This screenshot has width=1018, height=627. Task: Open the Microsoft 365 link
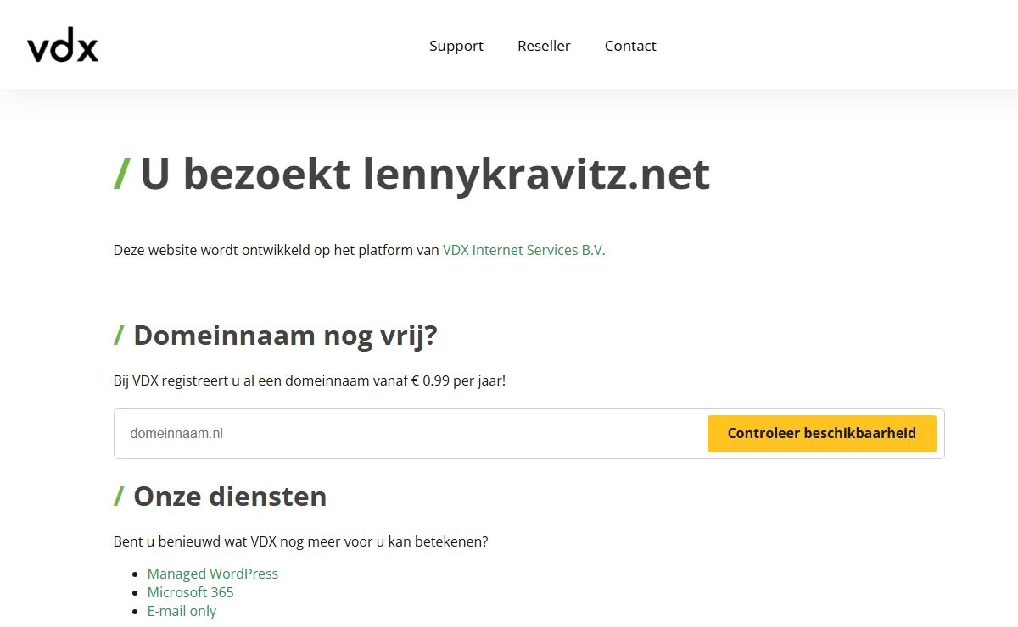pos(190,592)
